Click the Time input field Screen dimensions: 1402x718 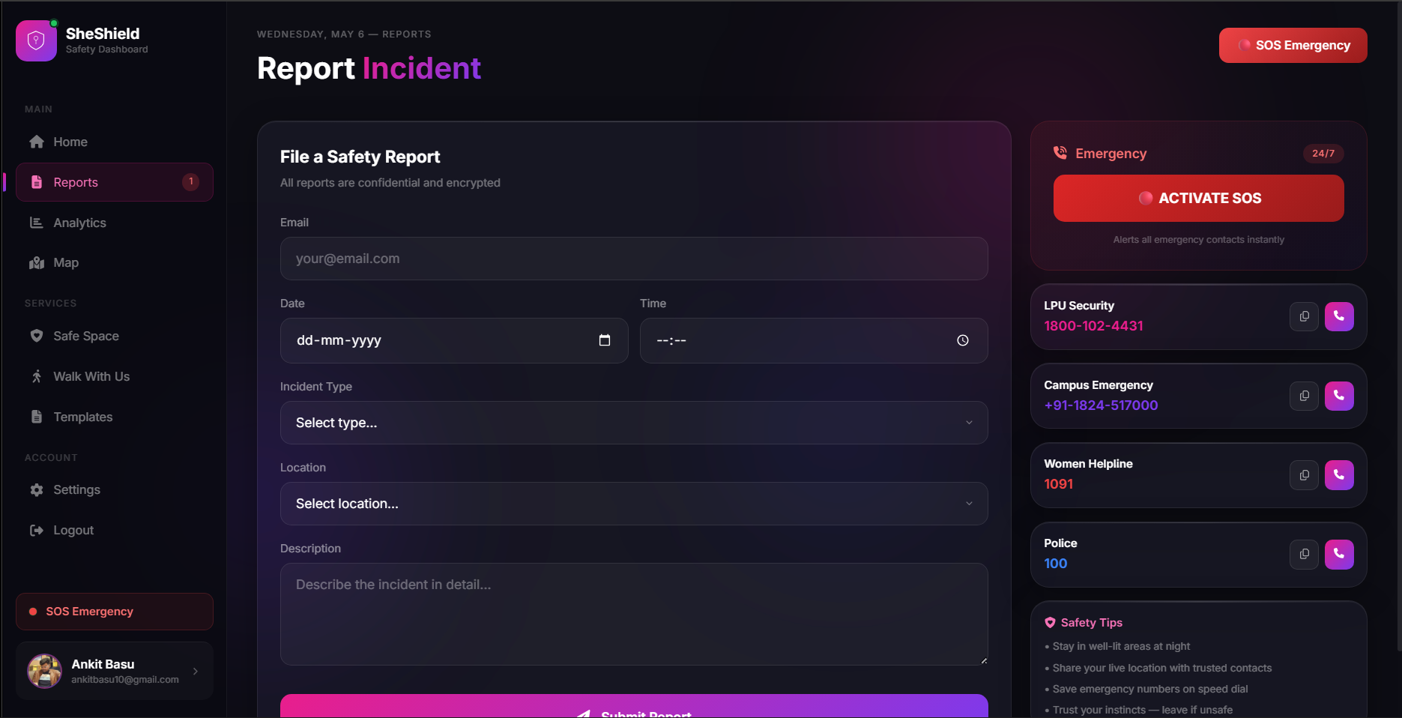814,340
